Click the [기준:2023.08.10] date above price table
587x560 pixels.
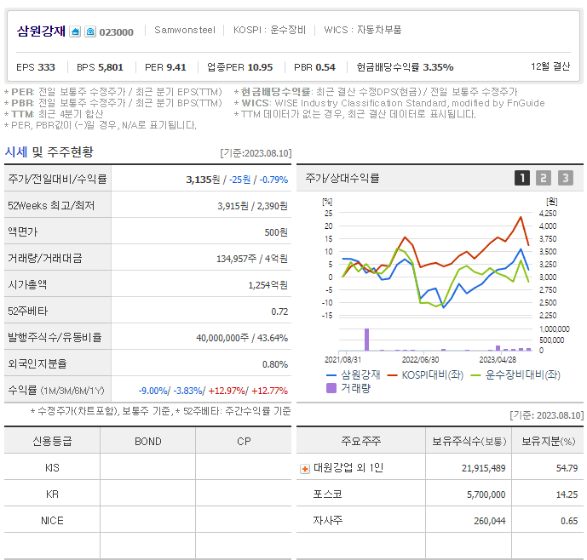click(256, 153)
